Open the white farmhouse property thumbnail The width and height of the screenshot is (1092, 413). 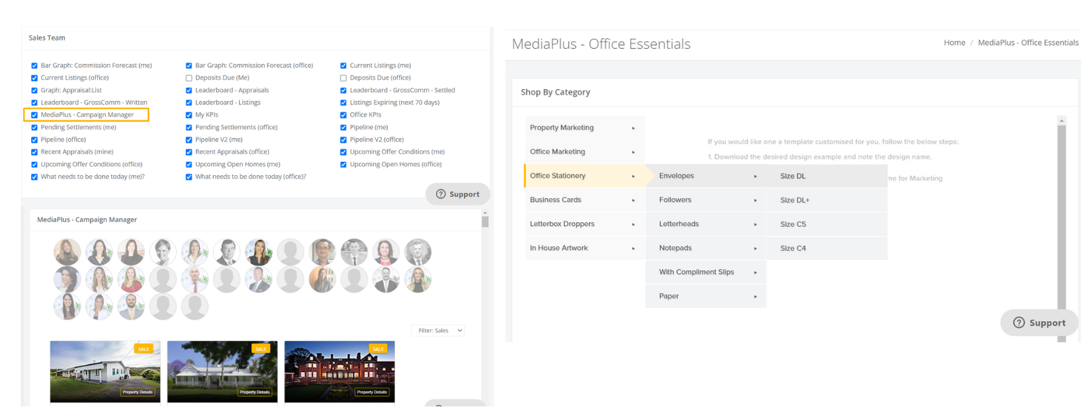(105, 371)
